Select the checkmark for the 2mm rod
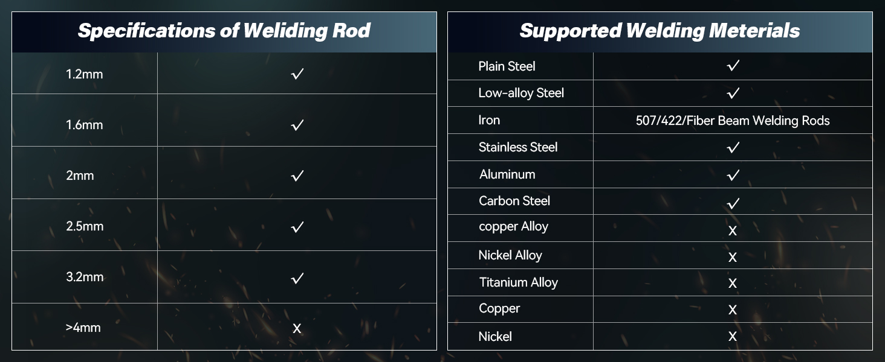The image size is (885, 362). point(297,176)
